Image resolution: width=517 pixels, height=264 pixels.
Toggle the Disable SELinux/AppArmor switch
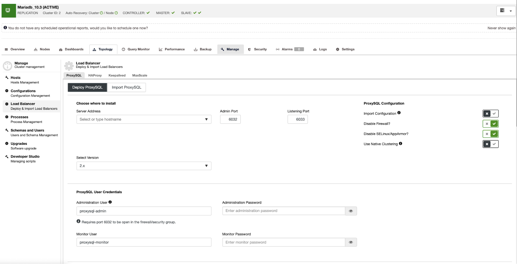490,134
